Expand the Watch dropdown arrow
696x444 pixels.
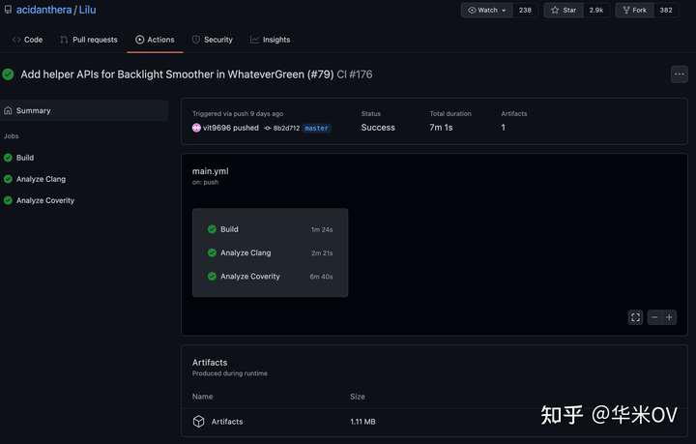tap(504, 11)
